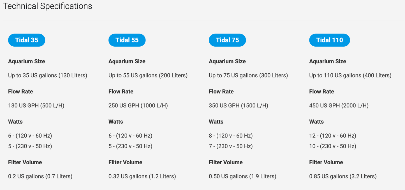Viewport: 405px width, 190px height.
Task: Choose the Tidal 75 blue label
Action: click(x=227, y=40)
